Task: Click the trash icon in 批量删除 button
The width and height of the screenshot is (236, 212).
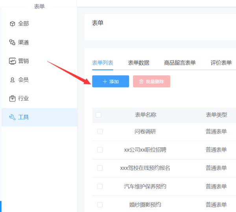Action: (141, 82)
